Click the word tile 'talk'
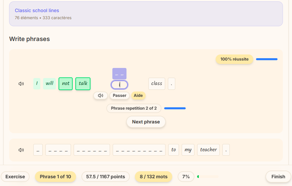This screenshot has width=292, height=186. [83, 84]
